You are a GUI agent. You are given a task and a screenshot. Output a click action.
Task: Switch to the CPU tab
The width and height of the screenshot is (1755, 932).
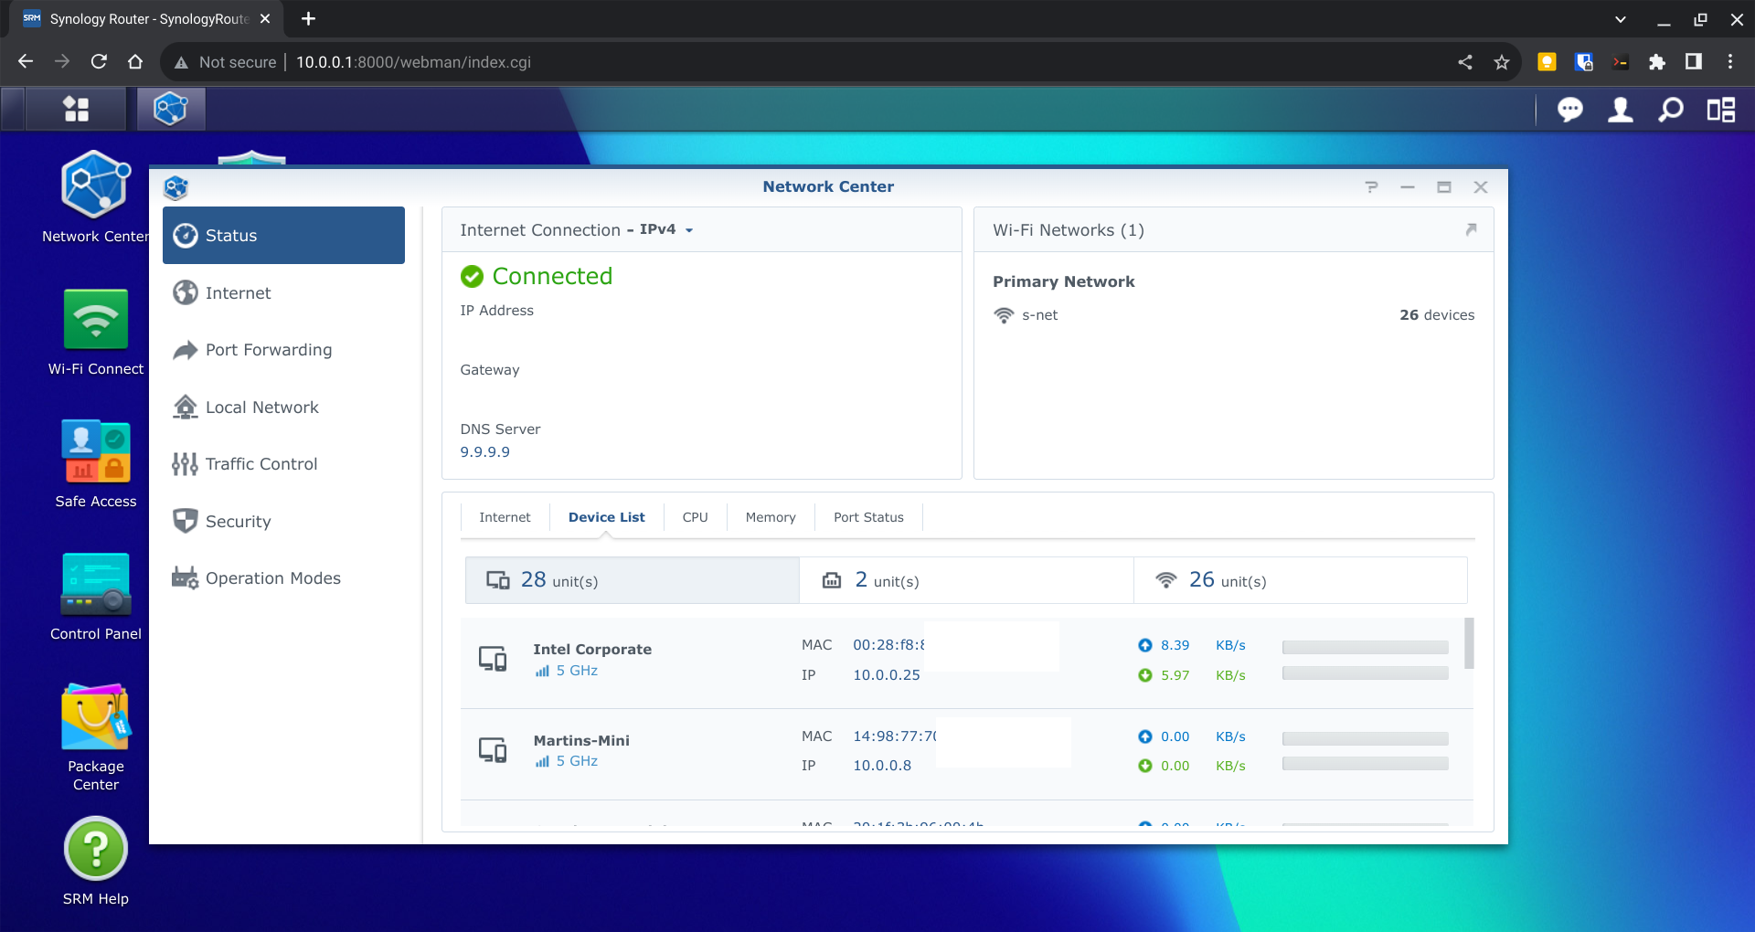pos(696,517)
